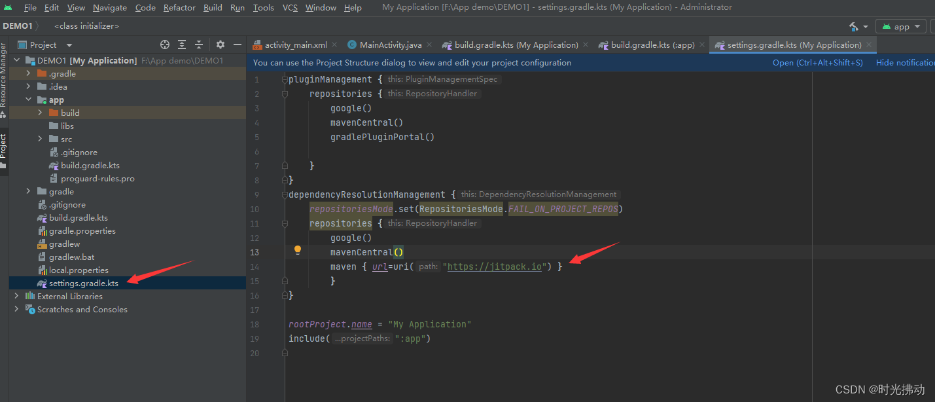Click the yellow bulb icon on line 13
Viewport: 935px width, 402px height.
298,251
